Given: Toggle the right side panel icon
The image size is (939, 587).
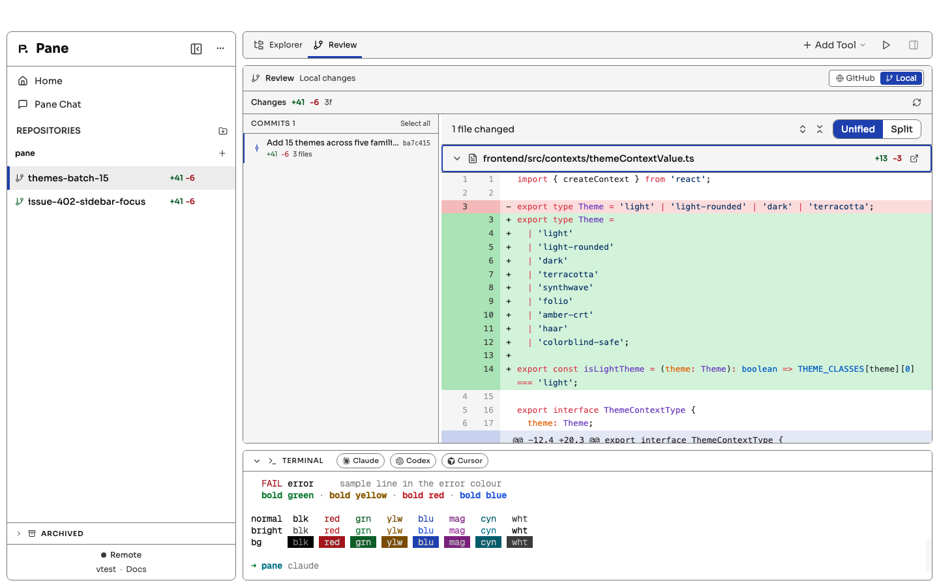Looking at the screenshot, I should [914, 45].
